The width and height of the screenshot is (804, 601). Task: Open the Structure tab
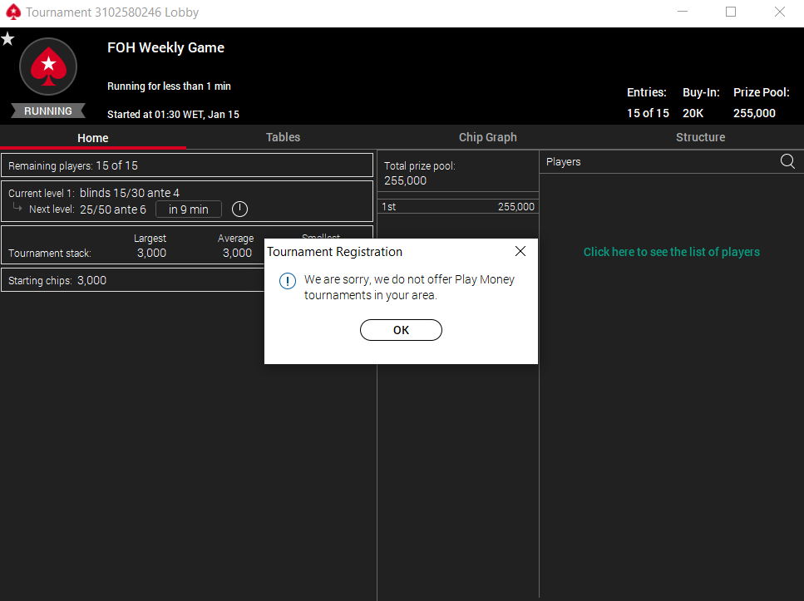pyautogui.click(x=700, y=137)
